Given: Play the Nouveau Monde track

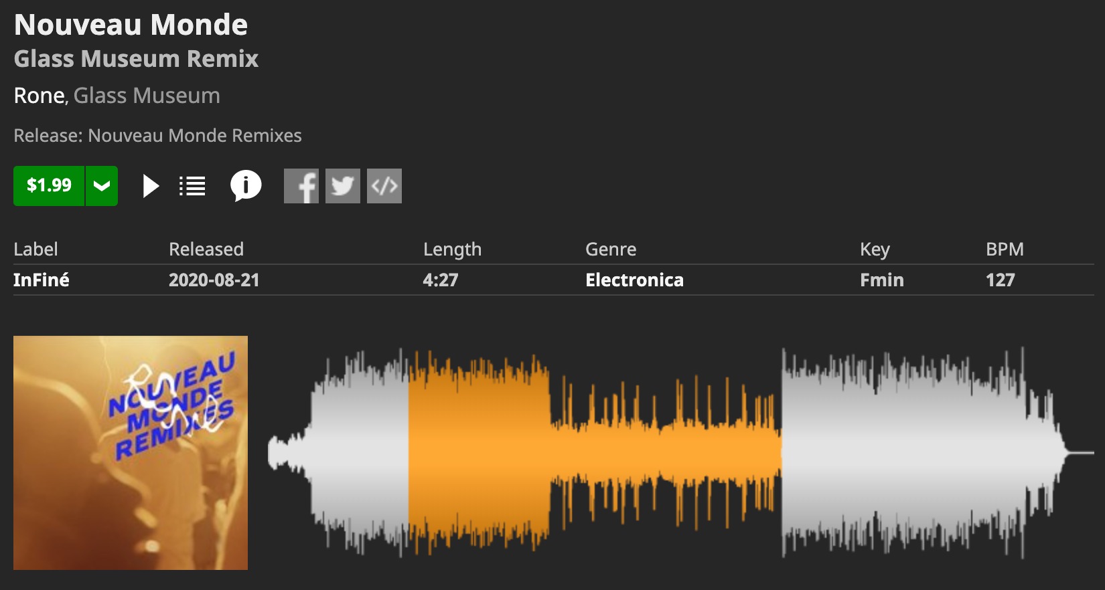Looking at the screenshot, I should [x=151, y=186].
